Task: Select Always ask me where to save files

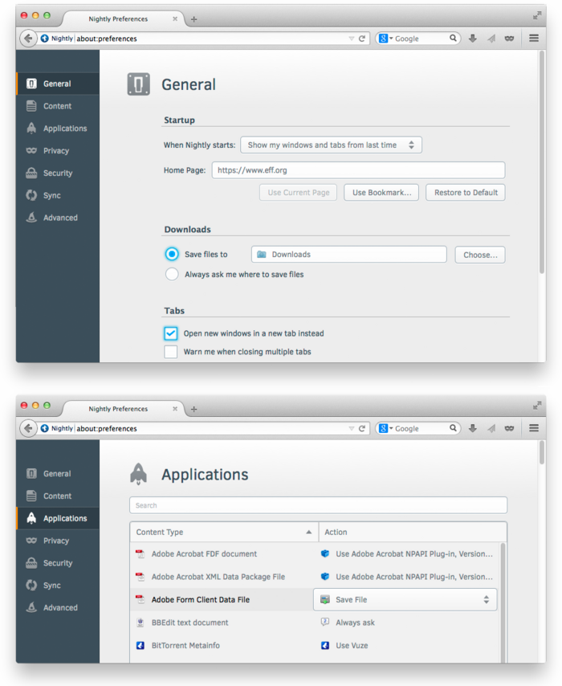Action: pyautogui.click(x=172, y=274)
